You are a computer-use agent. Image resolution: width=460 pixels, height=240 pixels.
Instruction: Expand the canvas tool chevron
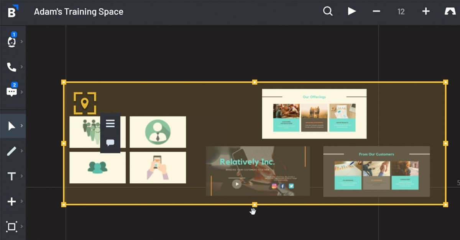[x=22, y=227]
